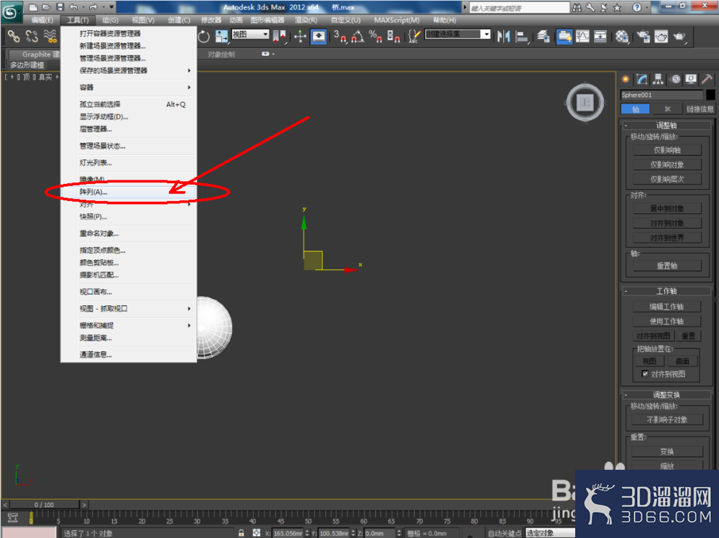The height and width of the screenshot is (538, 719).
Task: Open the Layer Manager icon
Action: 544,36
